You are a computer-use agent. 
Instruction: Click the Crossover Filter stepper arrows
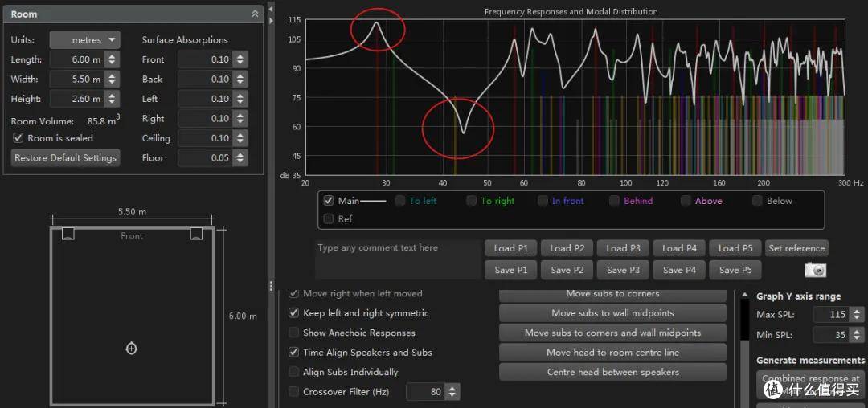coord(452,392)
